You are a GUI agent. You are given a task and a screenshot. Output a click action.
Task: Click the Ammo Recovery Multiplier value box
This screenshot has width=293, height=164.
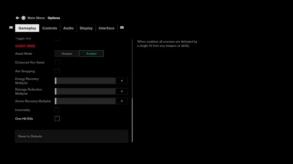pos(122,101)
